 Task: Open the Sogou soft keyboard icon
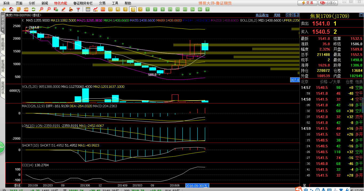click(x=329, y=189)
